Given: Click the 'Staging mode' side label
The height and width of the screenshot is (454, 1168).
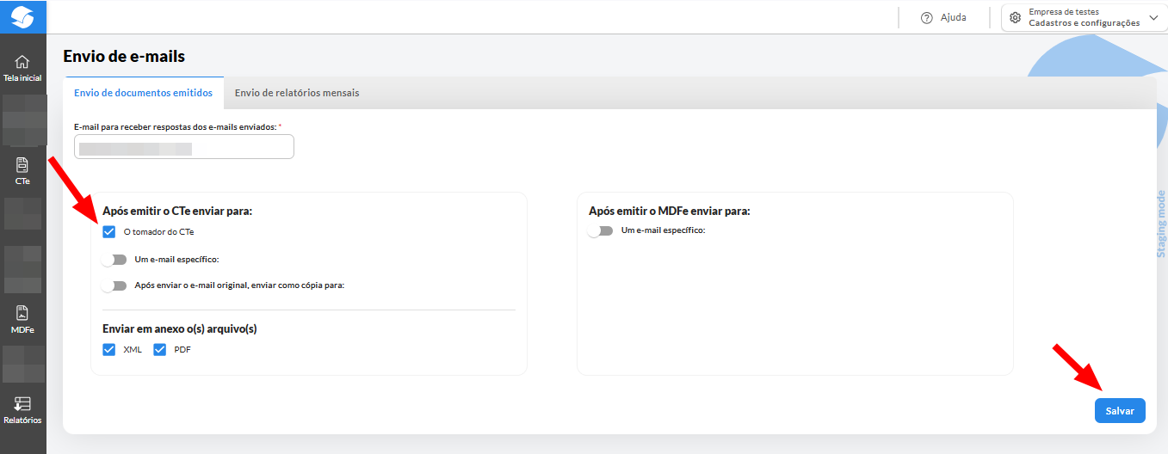Looking at the screenshot, I should coord(1160,224).
